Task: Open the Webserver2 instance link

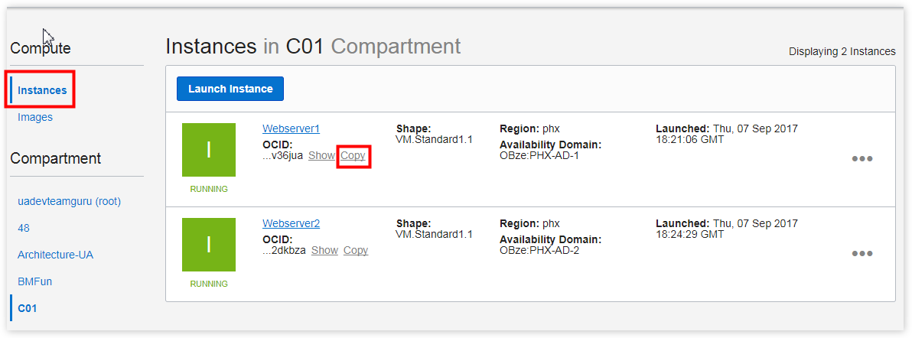Action: click(x=291, y=223)
